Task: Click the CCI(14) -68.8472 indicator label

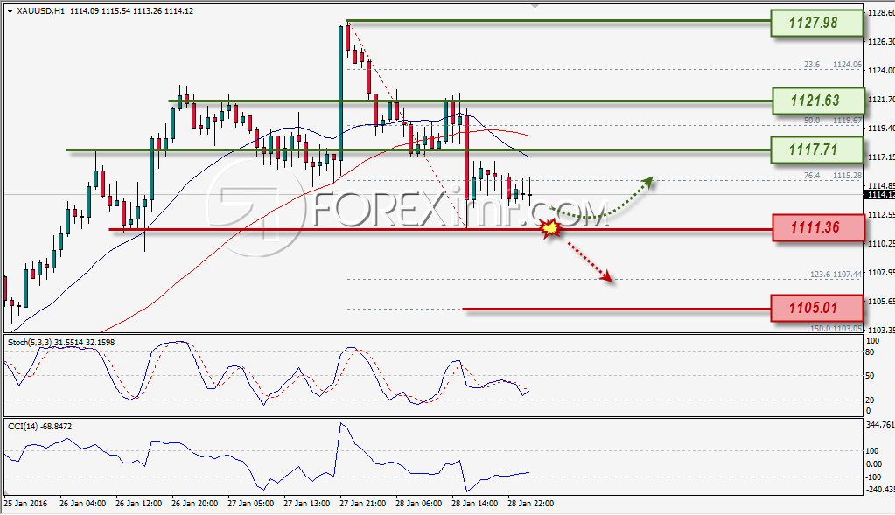Action: point(40,427)
